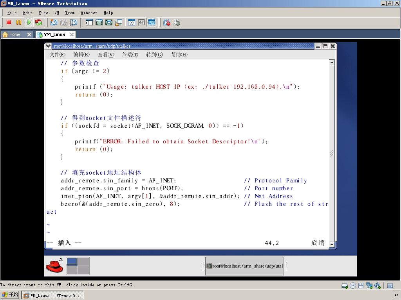Screen dimensions: 401x300
Task: Select the VM_Linux tab
Action: (x=54, y=34)
